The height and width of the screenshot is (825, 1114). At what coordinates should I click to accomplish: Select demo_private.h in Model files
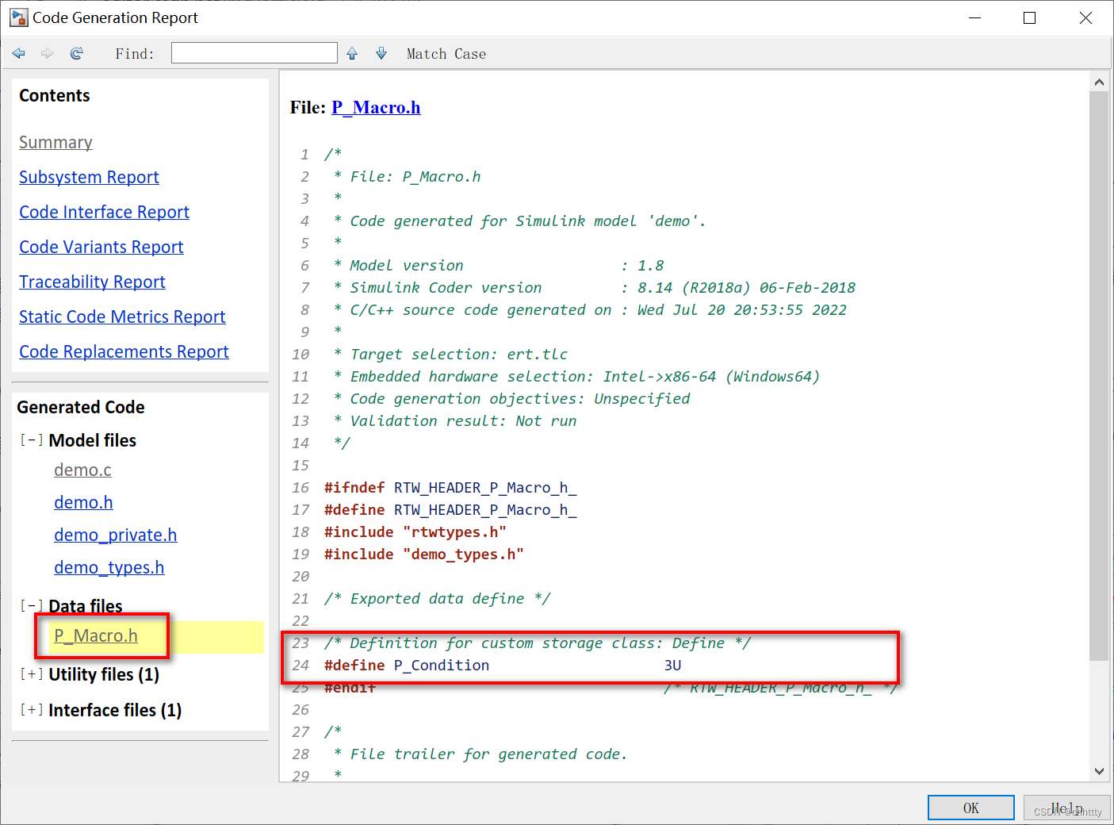115,535
